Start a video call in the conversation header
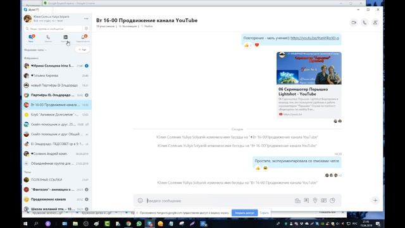 [354, 23]
